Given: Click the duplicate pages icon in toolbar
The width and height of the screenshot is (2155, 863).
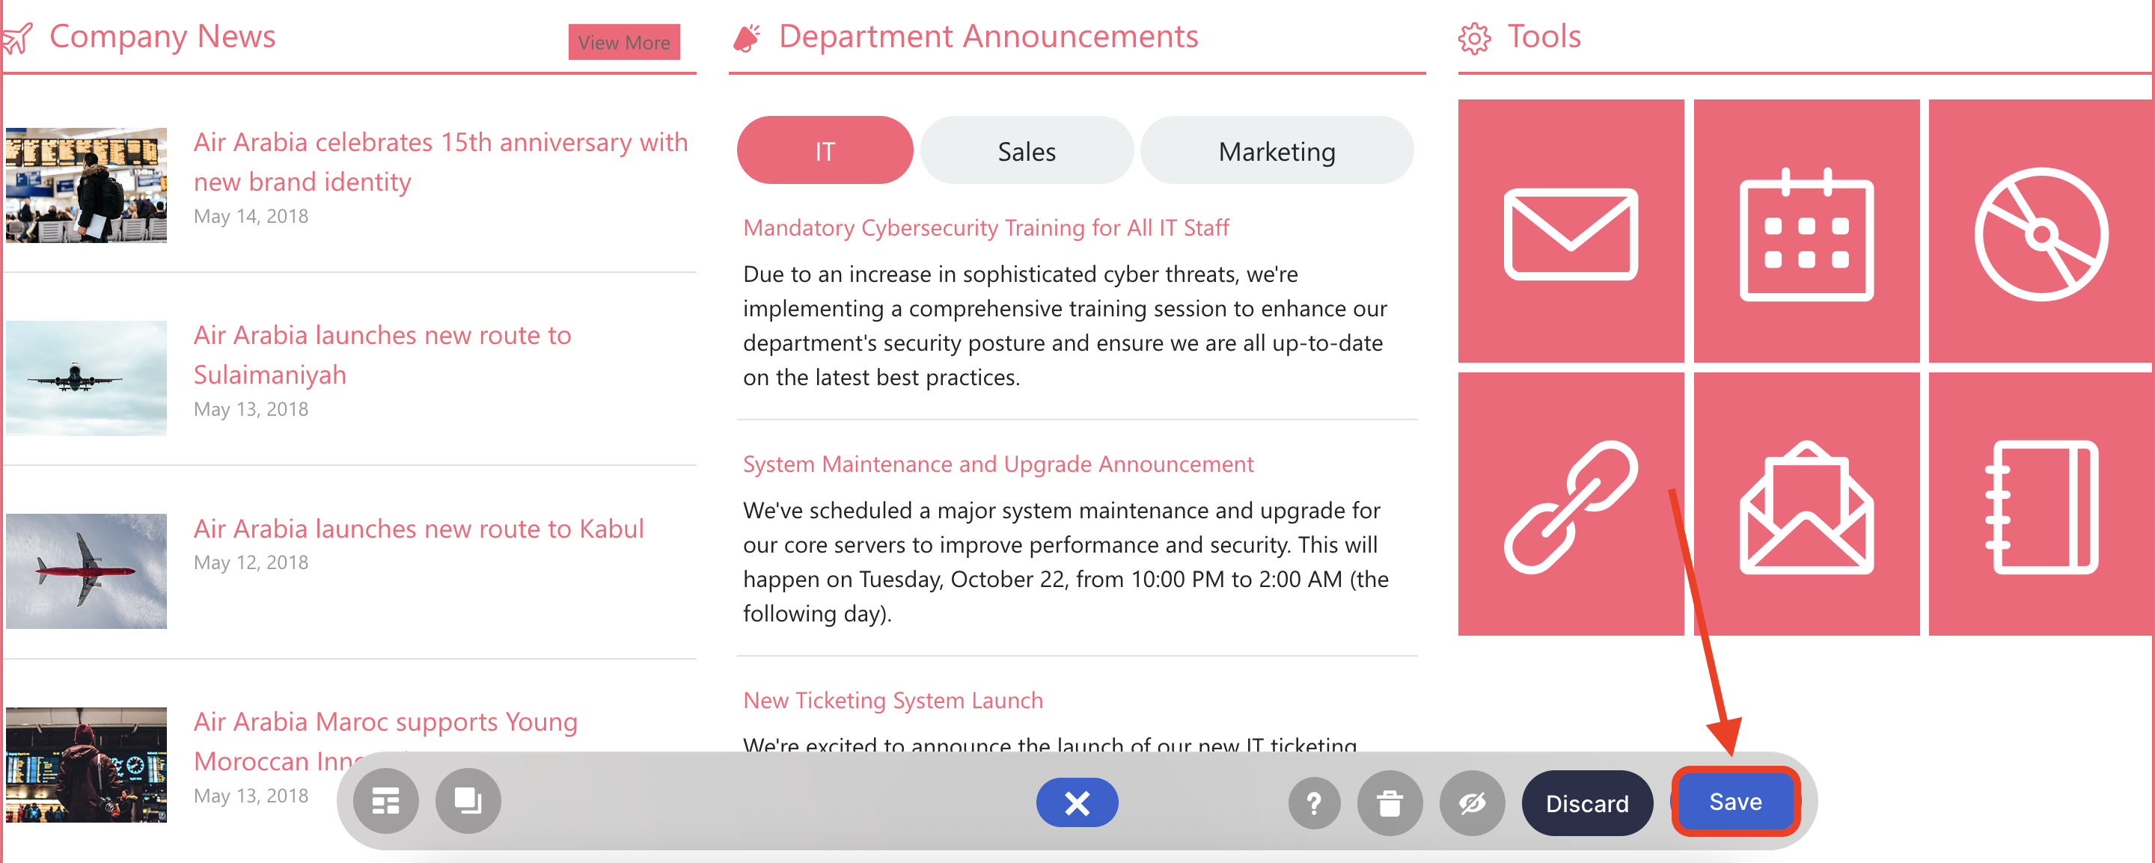Looking at the screenshot, I should [x=468, y=802].
